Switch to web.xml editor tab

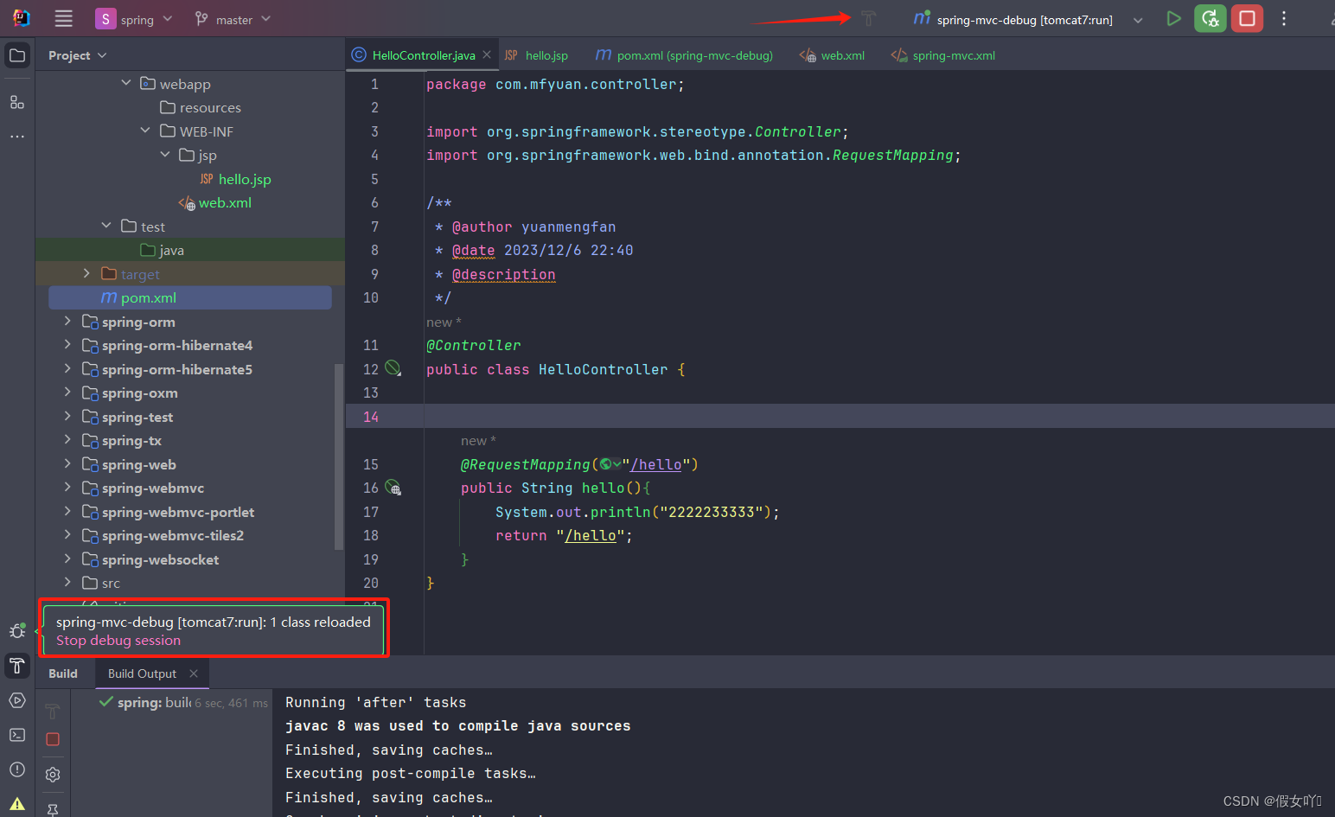click(832, 55)
